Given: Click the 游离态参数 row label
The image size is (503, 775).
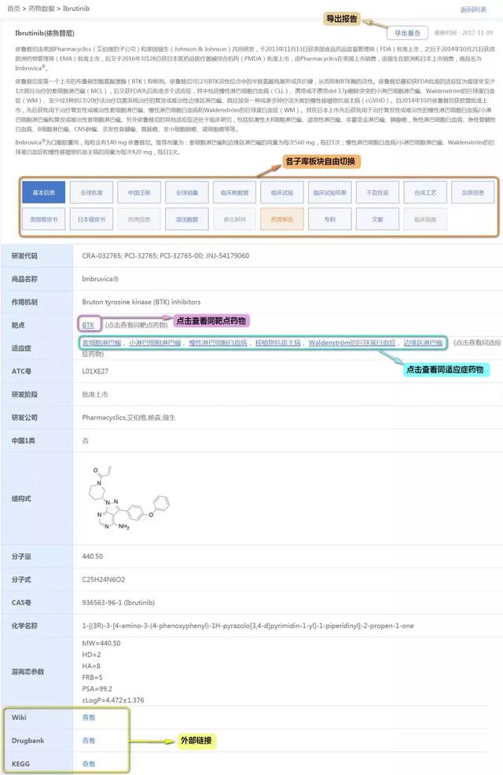Looking at the screenshot, I should coord(28,671).
